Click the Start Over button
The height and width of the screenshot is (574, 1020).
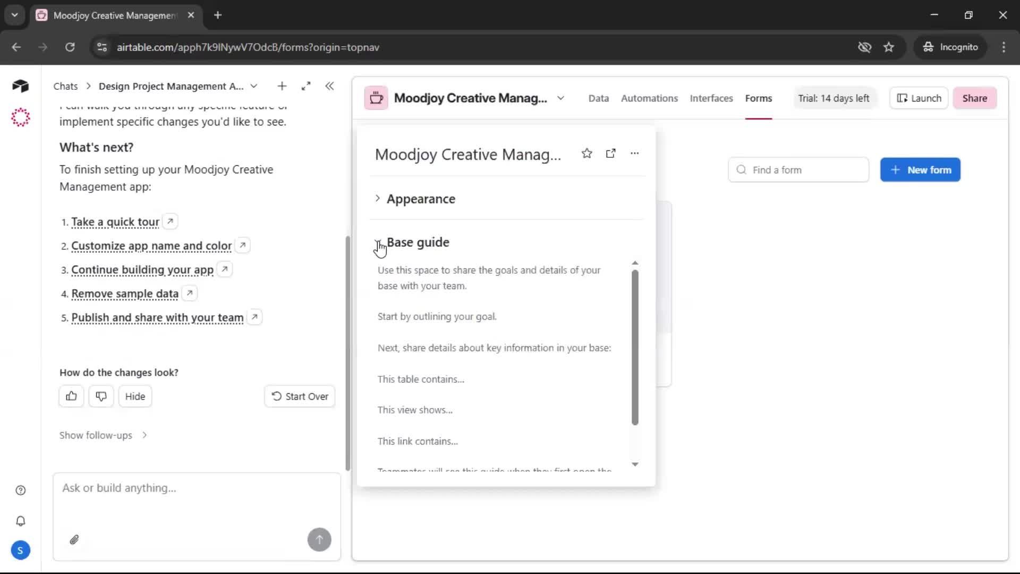point(300,396)
